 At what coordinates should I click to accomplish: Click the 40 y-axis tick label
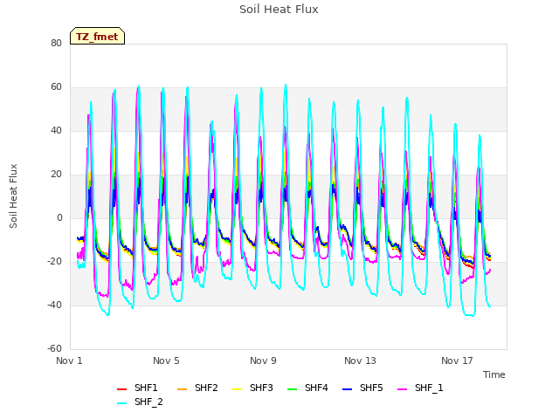click(x=56, y=130)
